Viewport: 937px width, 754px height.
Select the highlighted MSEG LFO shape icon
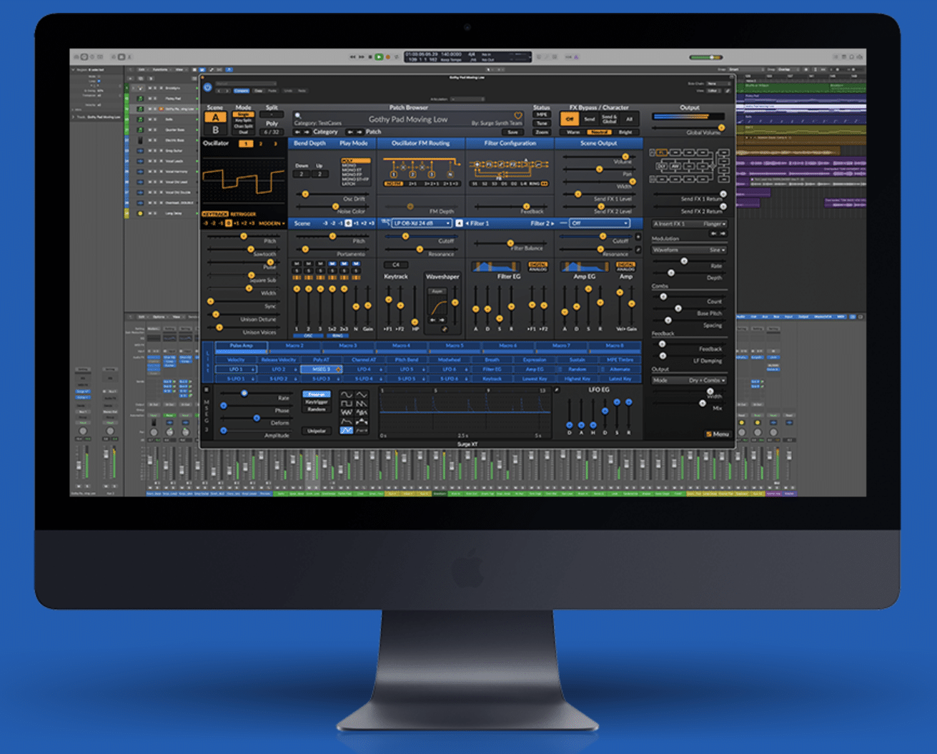click(x=346, y=431)
